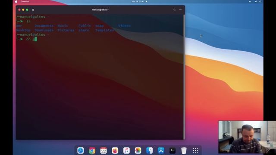
Task: Click the Downloads folder name in ls output
Action: pyautogui.click(x=44, y=30)
